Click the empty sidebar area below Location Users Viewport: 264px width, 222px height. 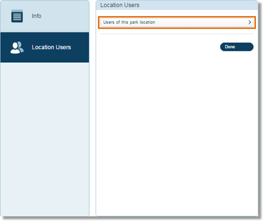[x=45, y=139]
